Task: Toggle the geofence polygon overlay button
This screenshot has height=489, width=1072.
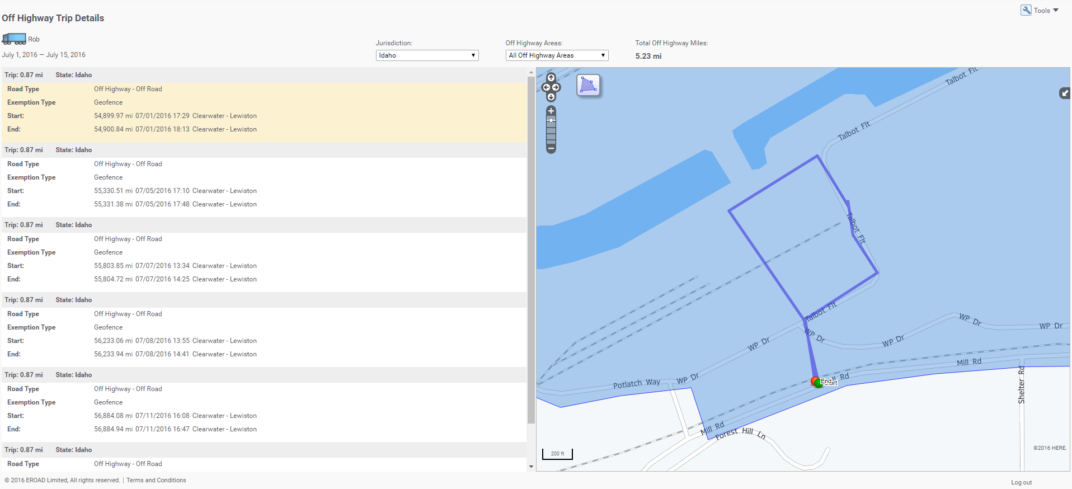Action: coord(588,86)
